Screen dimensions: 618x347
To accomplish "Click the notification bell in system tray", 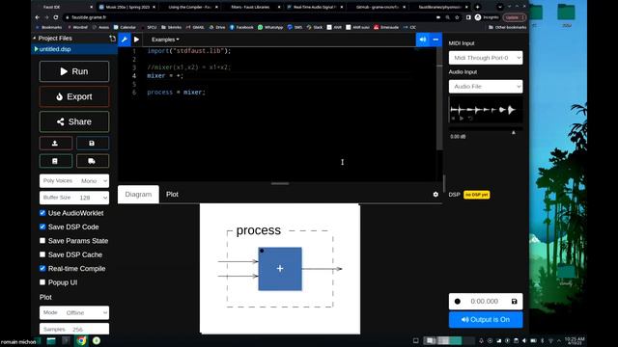I will click(x=481, y=340).
